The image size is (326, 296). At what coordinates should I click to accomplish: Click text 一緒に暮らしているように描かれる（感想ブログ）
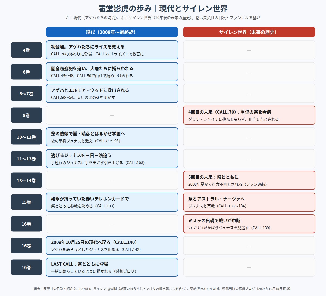[94, 271]
